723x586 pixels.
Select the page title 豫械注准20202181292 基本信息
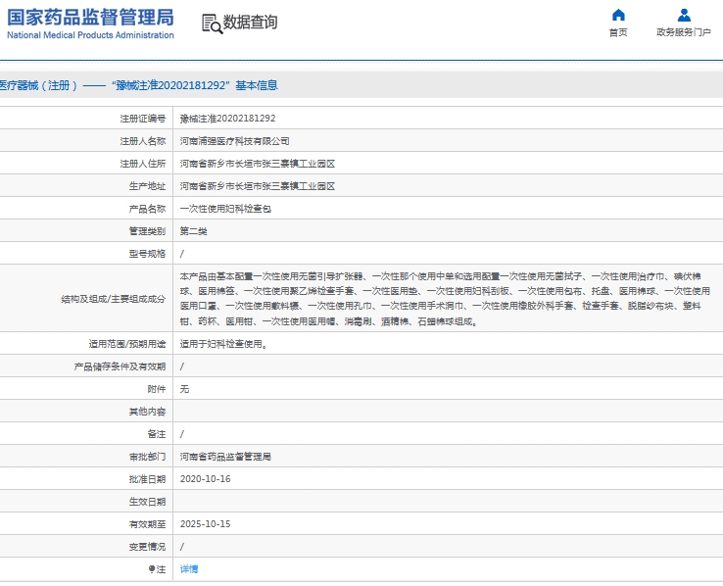pyautogui.click(x=194, y=85)
